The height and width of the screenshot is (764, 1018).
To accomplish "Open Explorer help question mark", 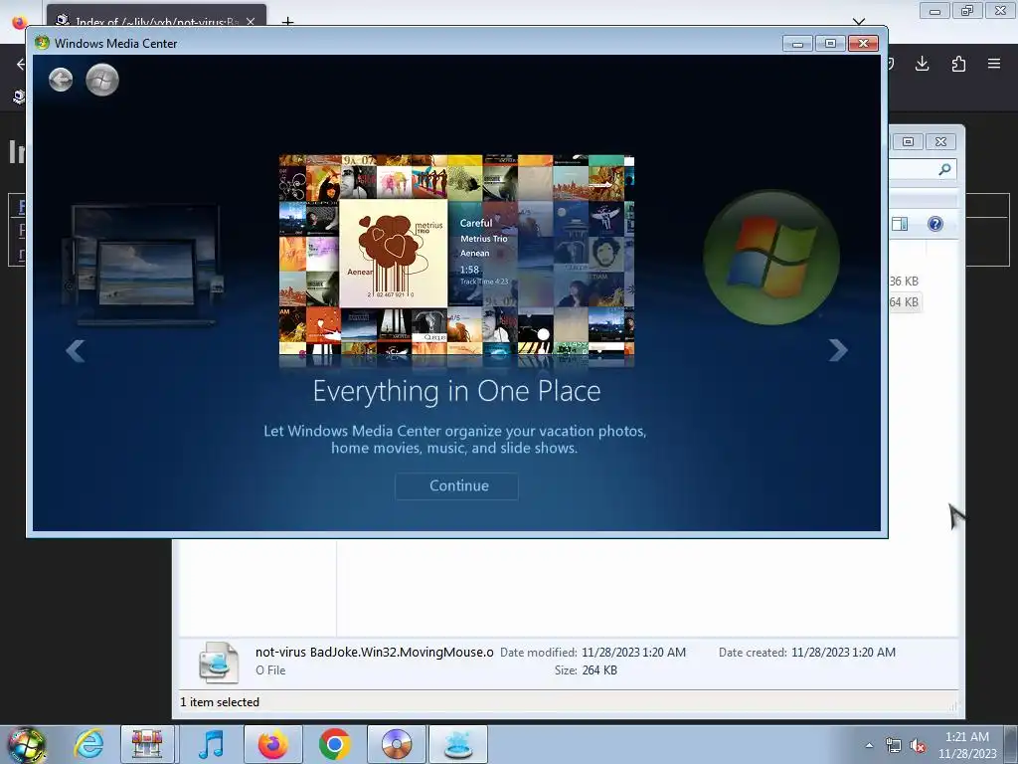I will 934,224.
